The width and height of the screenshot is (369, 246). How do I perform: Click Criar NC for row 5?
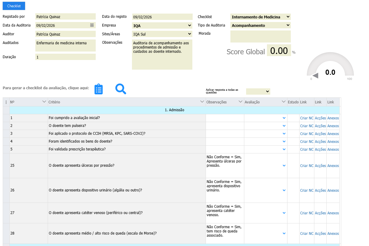[x=306, y=150]
